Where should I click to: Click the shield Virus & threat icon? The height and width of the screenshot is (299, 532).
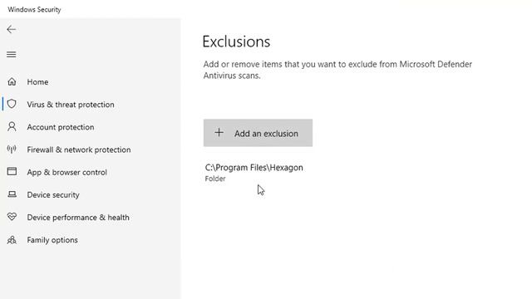coord(12,104)
